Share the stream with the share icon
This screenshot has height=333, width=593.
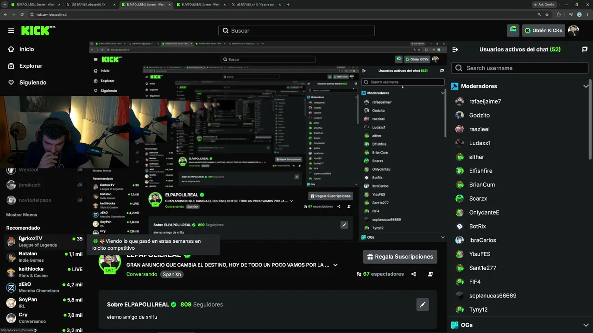[414, 274]
